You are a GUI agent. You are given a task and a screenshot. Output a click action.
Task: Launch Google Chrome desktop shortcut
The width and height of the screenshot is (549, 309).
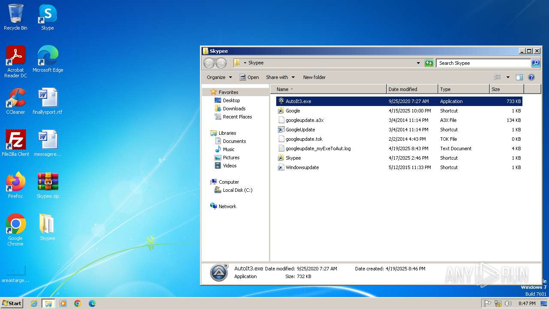tap(15, 230)
